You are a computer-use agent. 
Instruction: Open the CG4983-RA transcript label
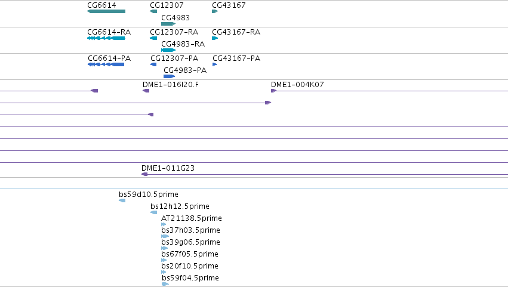pyautogui.click(x=183, y=44)
